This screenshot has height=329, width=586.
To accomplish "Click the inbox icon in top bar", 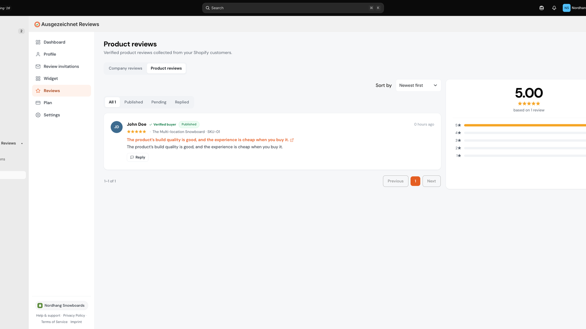I will tap(542, 8).
